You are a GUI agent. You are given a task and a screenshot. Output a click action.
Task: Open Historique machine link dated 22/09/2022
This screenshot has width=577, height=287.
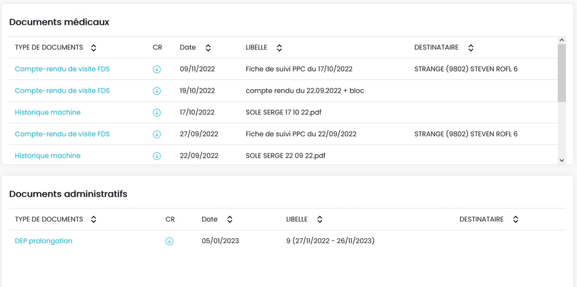click(48, 156)
